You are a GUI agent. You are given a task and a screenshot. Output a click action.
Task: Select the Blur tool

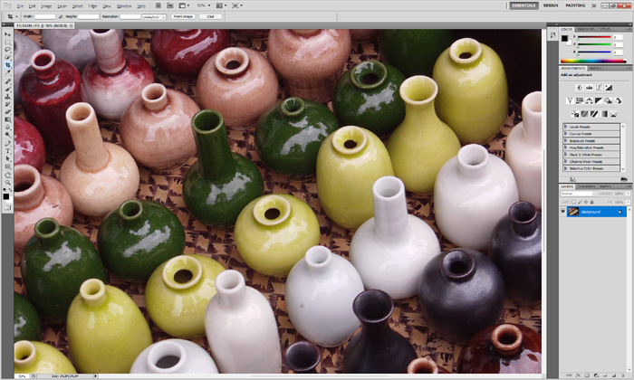coord(7,128)
